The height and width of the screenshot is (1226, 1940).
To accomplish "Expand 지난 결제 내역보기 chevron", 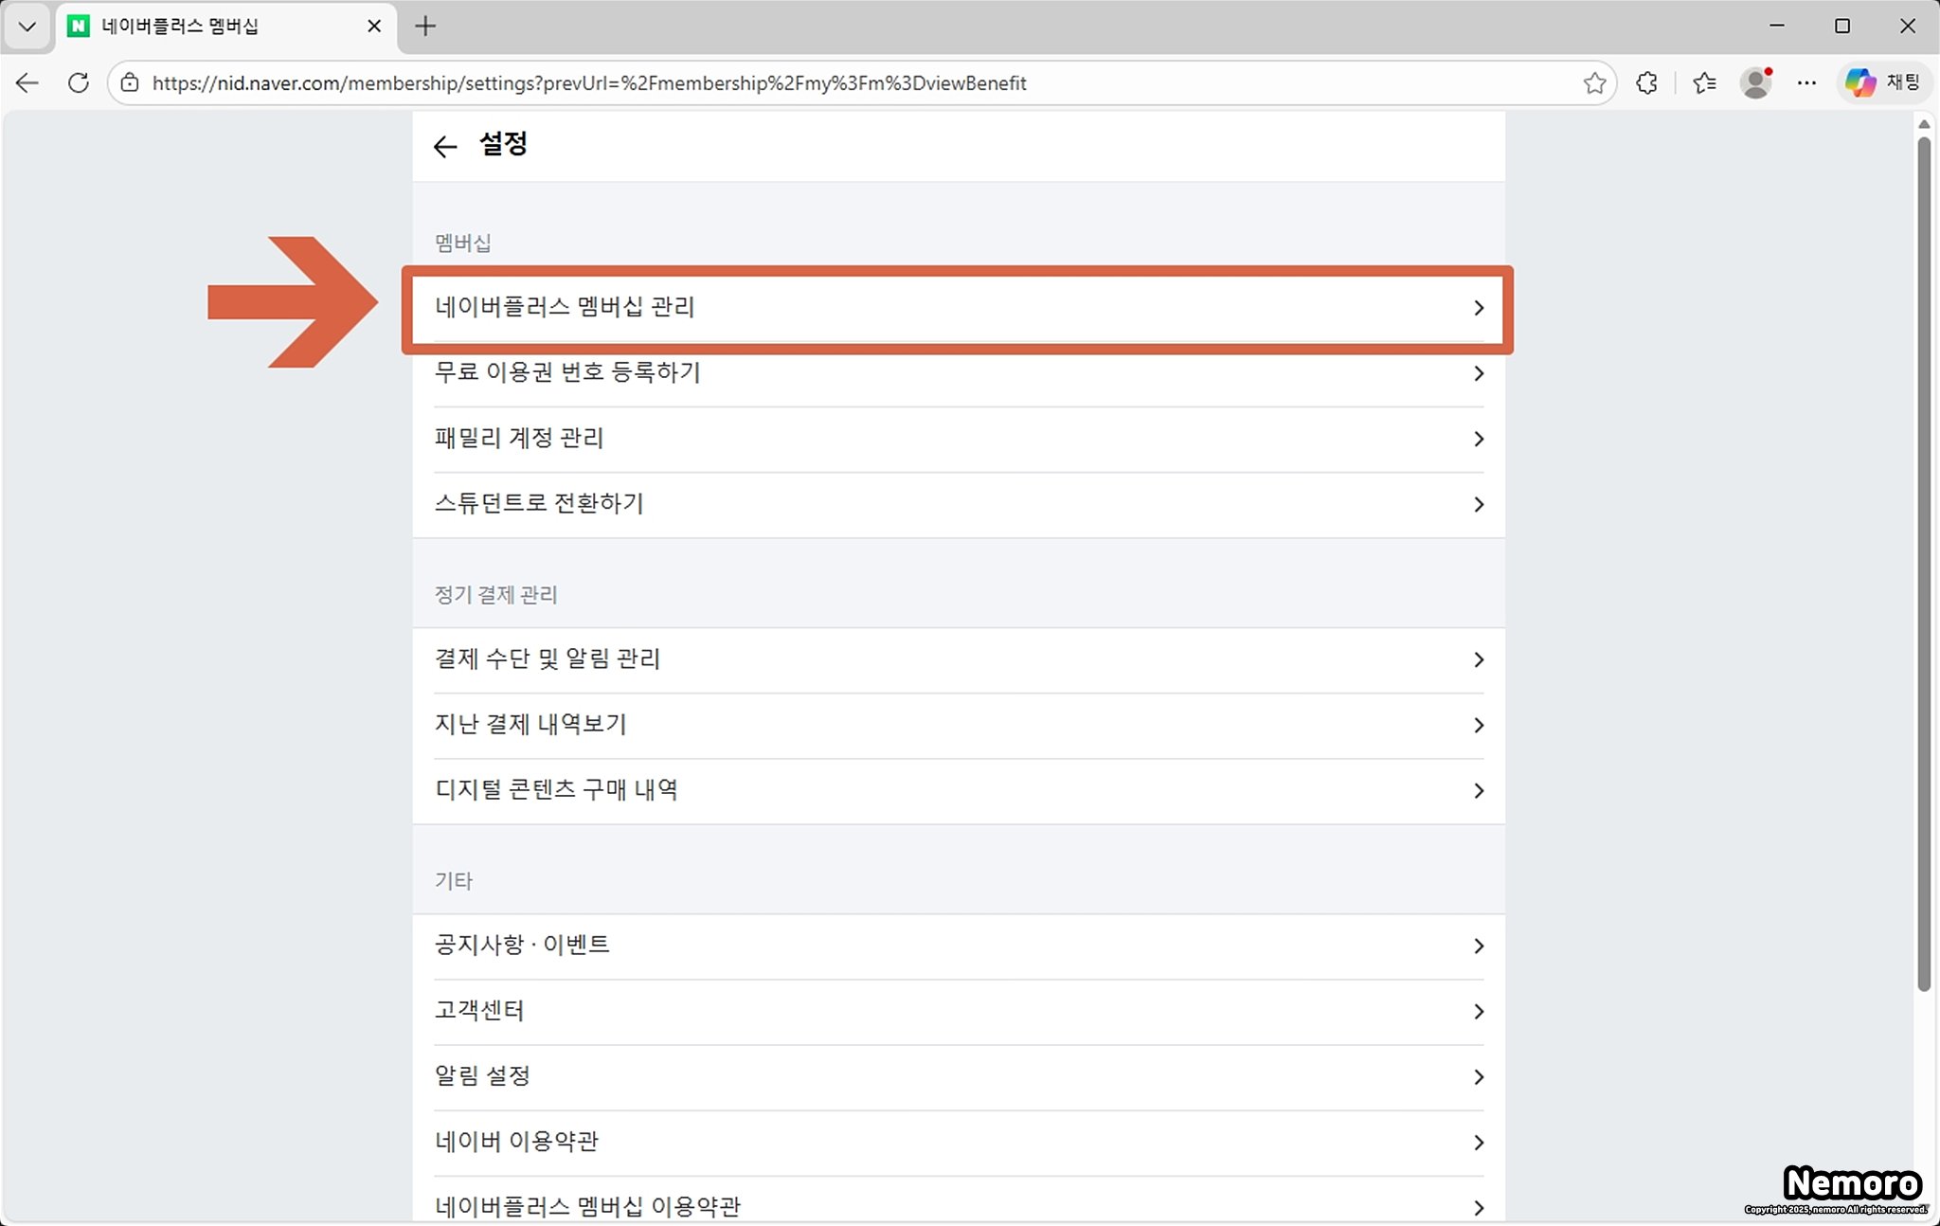I will pos(1478,725).
